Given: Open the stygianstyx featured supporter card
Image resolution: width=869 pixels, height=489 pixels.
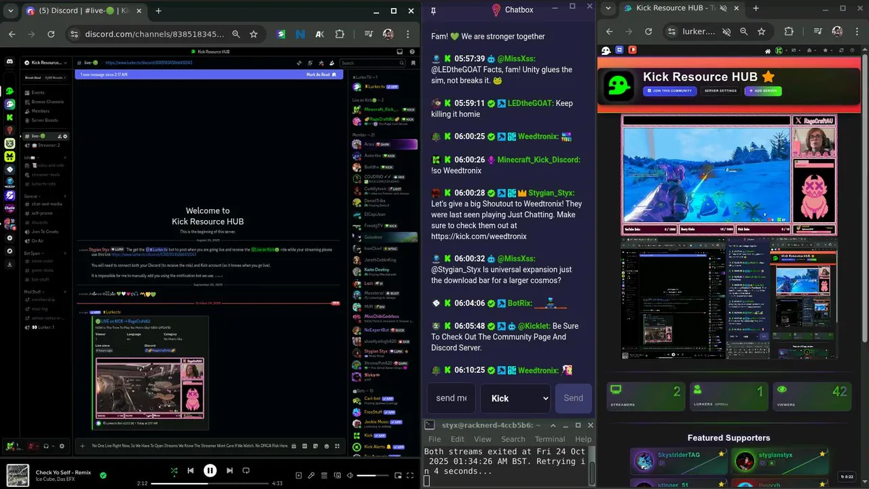Looking at the screenshot, I should click(781, 460).
